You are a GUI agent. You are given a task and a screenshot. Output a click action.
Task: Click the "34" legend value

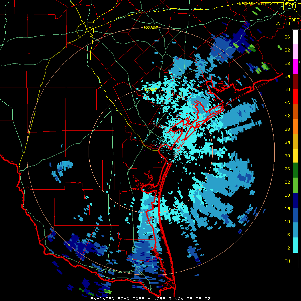point(287,142)
